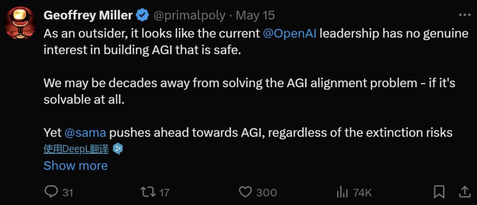
Task: Click the 使用DeepL翻译 translate link
Action: point(76,149)
